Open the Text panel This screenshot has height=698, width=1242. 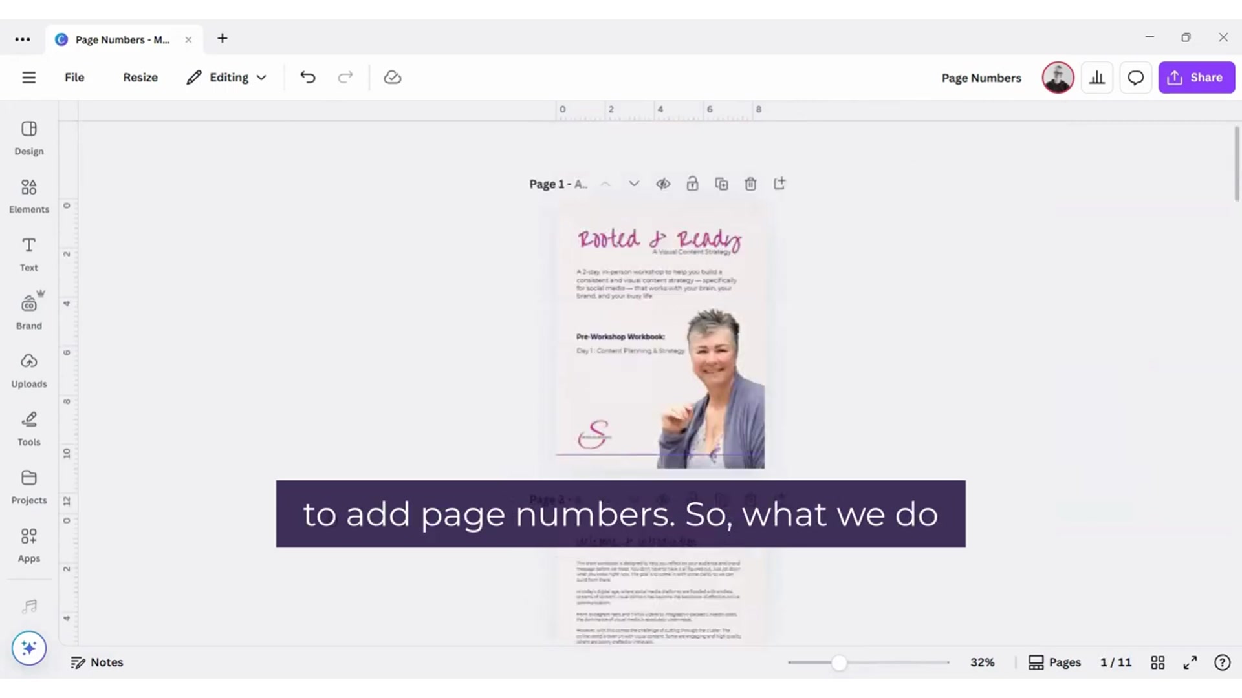pyautogui.click(x=29, y=254)
